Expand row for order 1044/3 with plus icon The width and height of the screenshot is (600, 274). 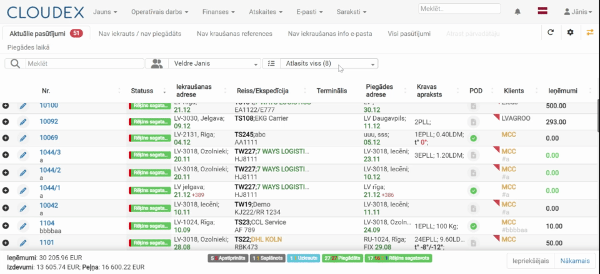pos(6,155)
